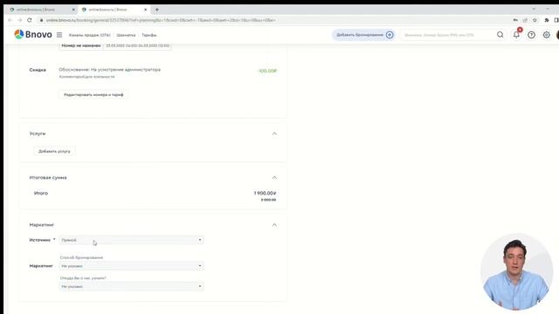This screenshot has height=314, width=559.
Task: Click the 1 900.00₽ total amount
Action: pos(265,193)
